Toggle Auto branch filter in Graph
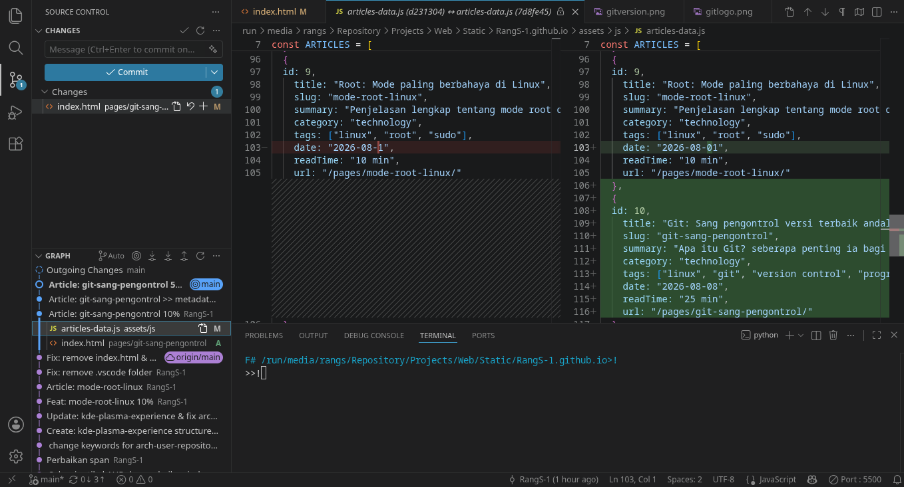 tap(111, 256)
